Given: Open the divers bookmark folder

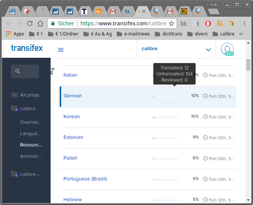Looking at the screenshot, I should pyautogui.click(x=197, y=34).
